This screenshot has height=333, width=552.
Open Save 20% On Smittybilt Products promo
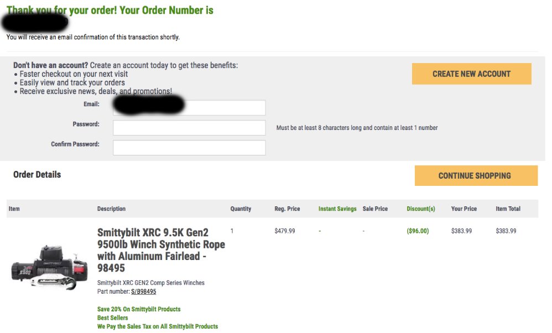point(139,309)
